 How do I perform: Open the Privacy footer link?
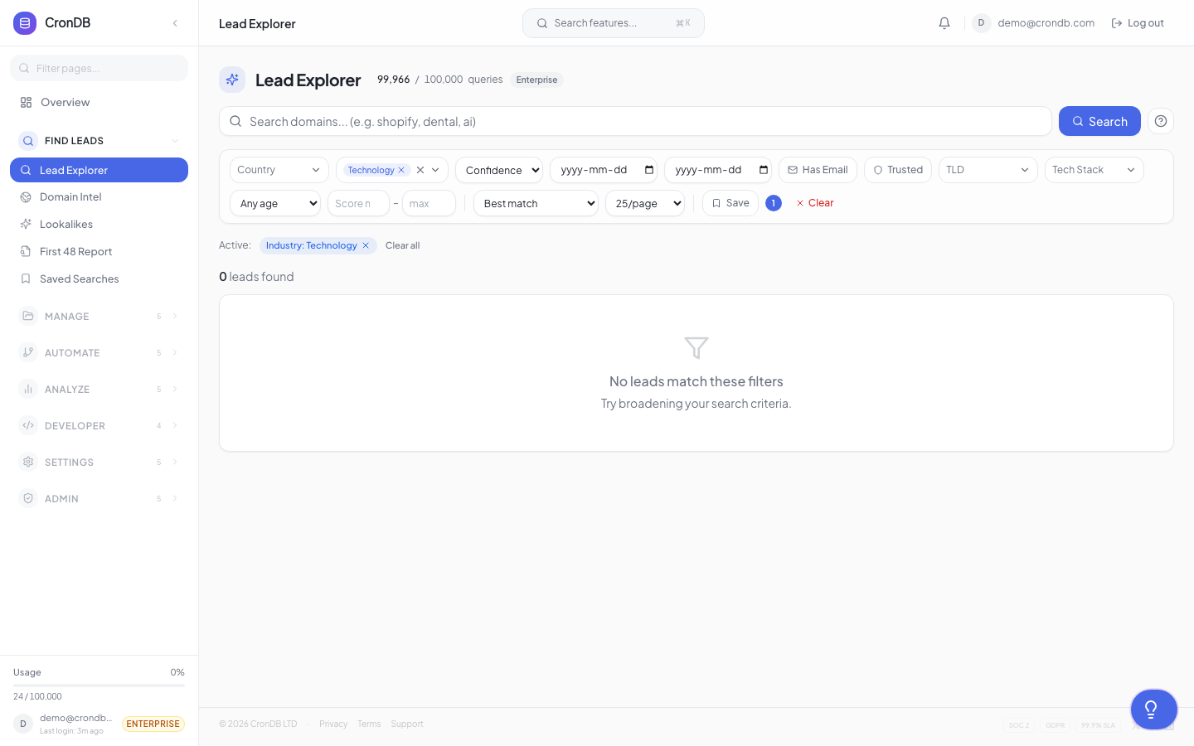[x=333, y=724]
